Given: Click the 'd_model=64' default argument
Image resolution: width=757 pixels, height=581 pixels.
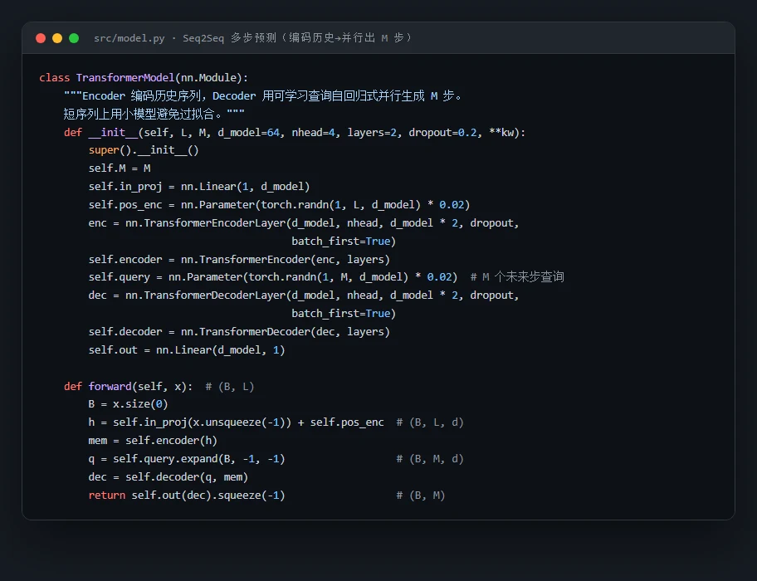Looking at the screenshot, I should pyautogui.click(x=249, y=132).
